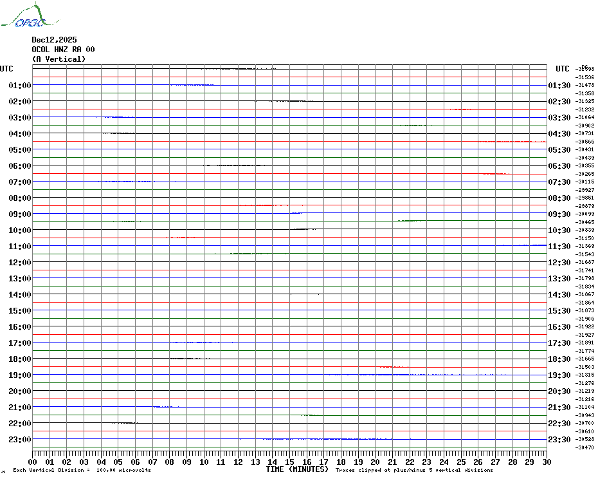Click the 'Traces clipped at plus/minus 5' note
The image size is (598, 479).
click(x=414, y=470)
